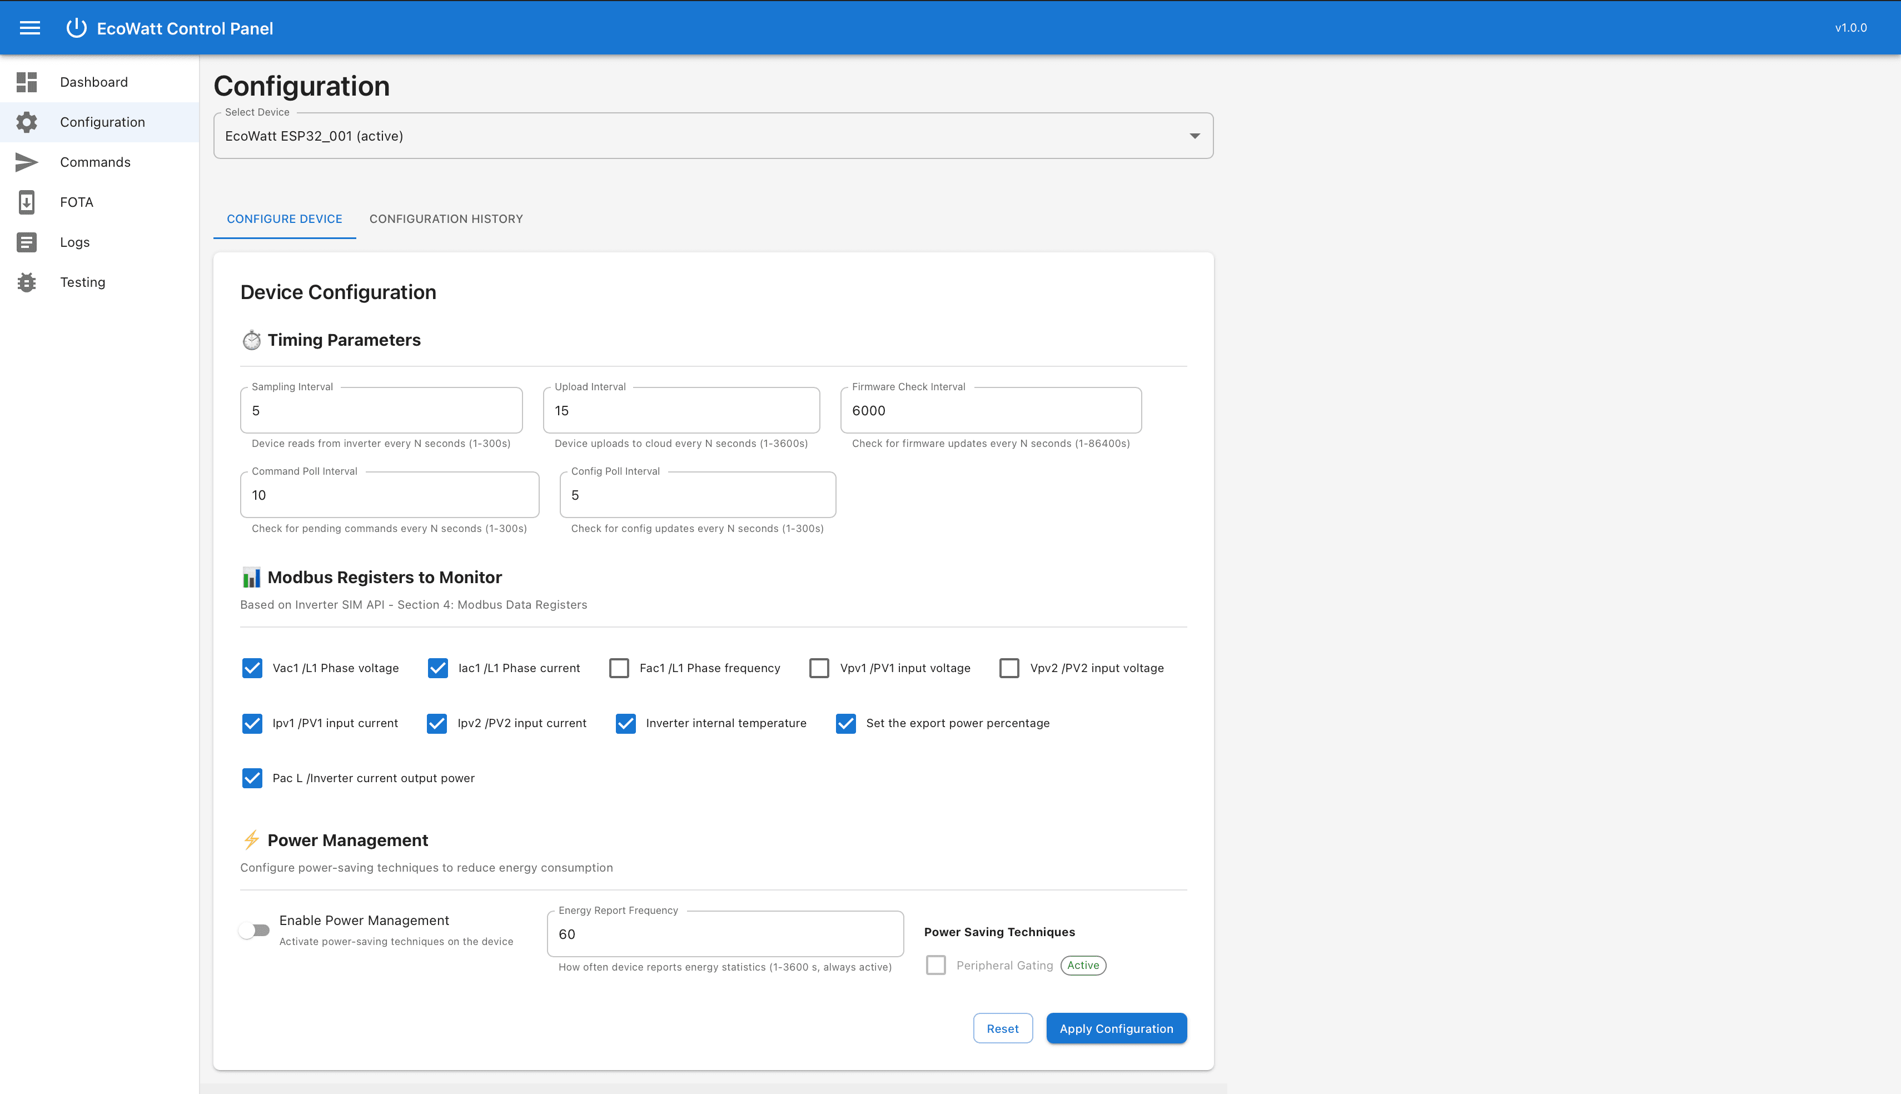This screenshot has width=1901, height=1094.
Task: Click the Dashboard grid icon
Action: (26, 82)
